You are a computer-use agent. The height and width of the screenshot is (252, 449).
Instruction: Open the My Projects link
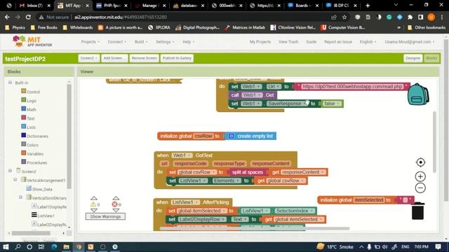point(260,42)
